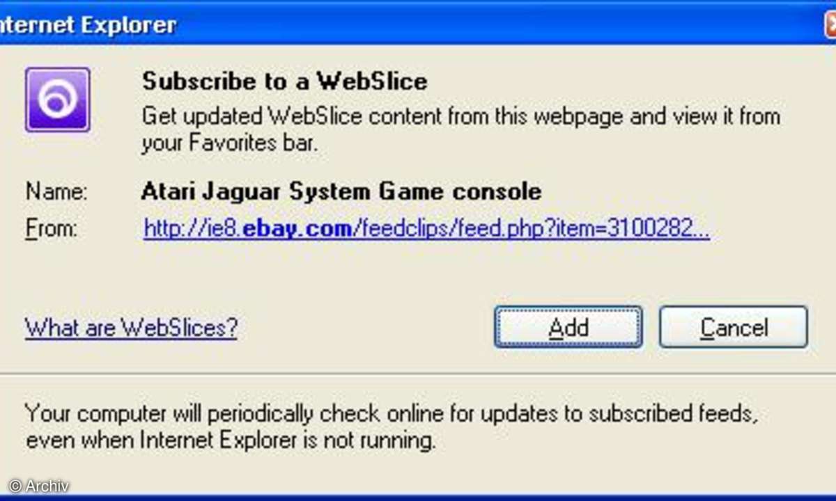Click the Name: label
The width and height of the screenshot is (836, 501).
click(x=56, y=191)
